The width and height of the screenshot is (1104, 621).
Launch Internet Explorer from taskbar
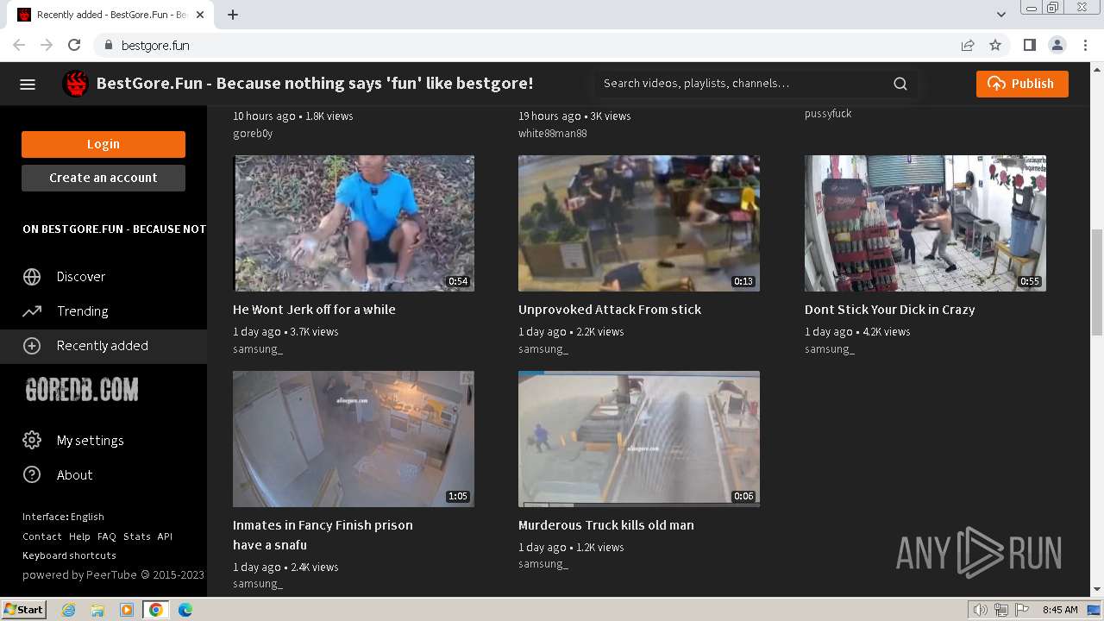[68, 610]
